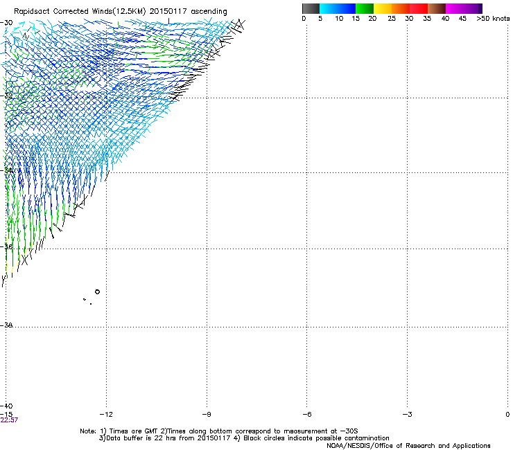Click the '0' longitude axis label
The width and height of the screenshot is (513, 450).
tap(507, 415)
